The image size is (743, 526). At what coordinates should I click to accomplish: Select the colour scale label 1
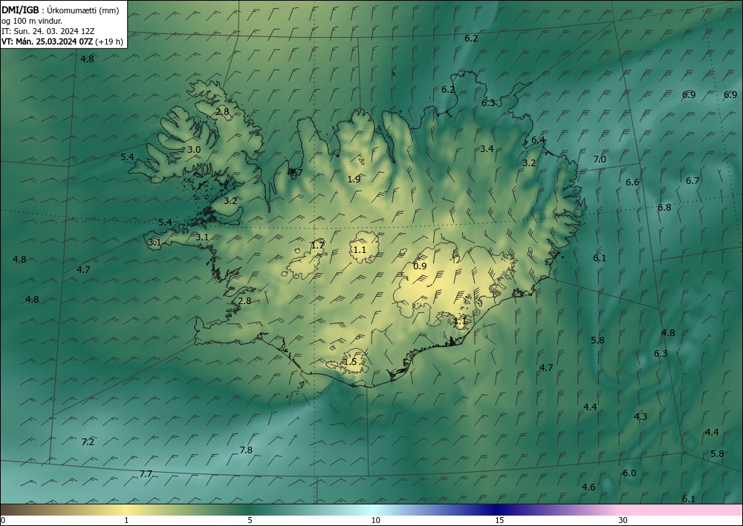point(126,521)
